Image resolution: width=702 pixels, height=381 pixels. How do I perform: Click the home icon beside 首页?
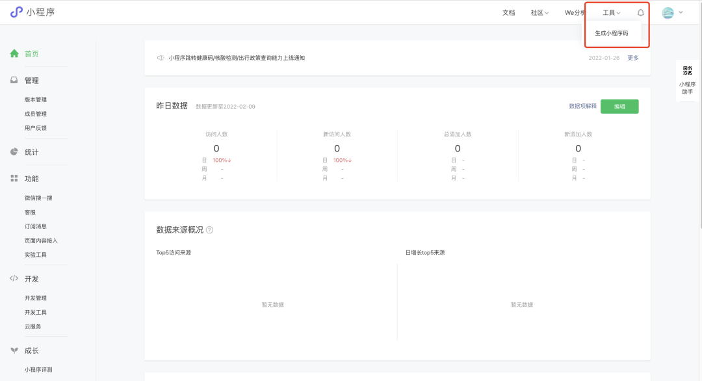(x=14, y=54)
